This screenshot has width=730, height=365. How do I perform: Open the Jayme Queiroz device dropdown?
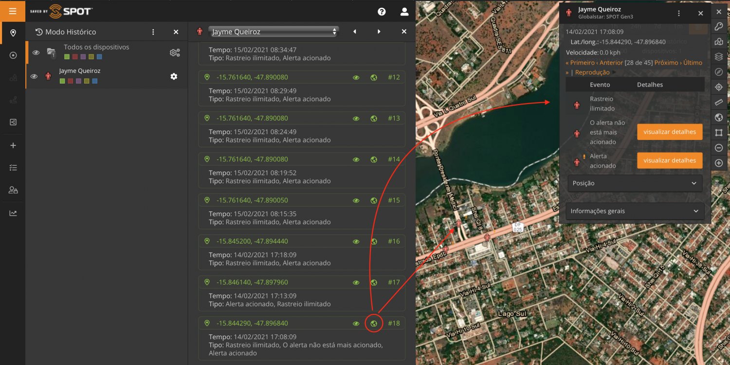[274, 32]
